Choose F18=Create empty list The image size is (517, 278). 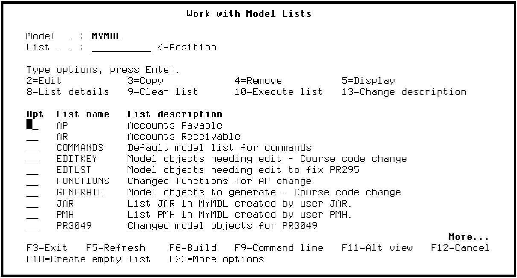point(88,259)
